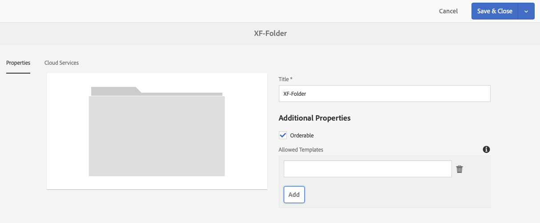Click the Additional Properties section heading

314,118
